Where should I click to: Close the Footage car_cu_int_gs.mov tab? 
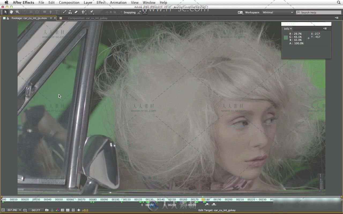pyautogui.click(x=55, y=18)
